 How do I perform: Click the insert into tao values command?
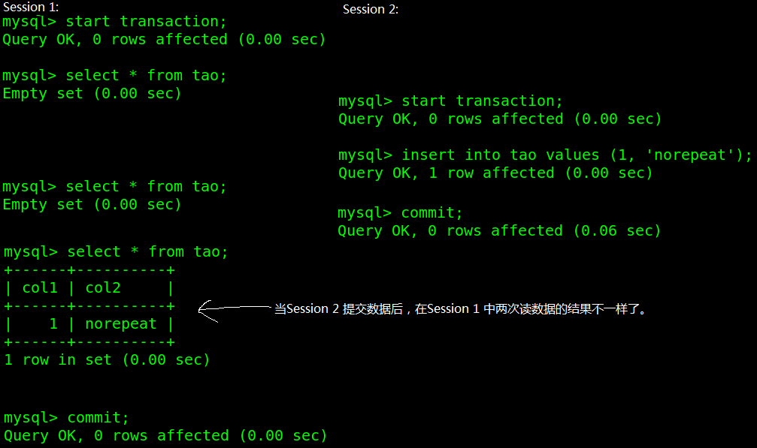pyautogui.click(x=545, y=155)
